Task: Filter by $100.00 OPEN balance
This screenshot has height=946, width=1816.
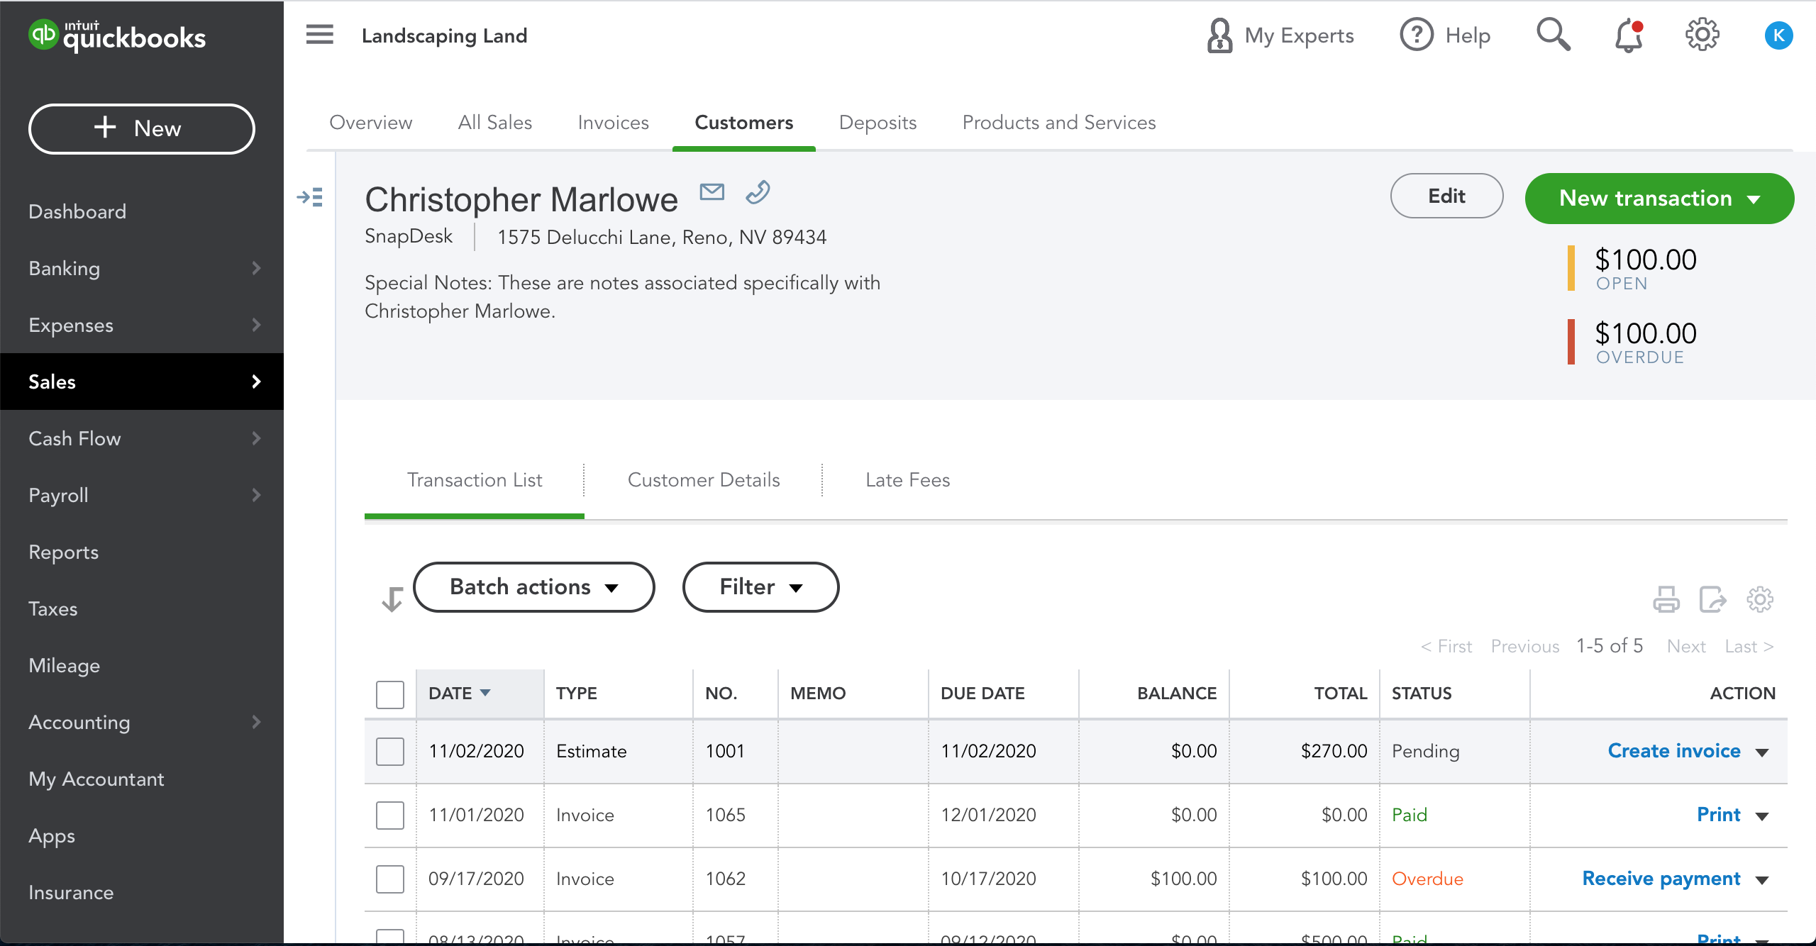Action: 1632,268
